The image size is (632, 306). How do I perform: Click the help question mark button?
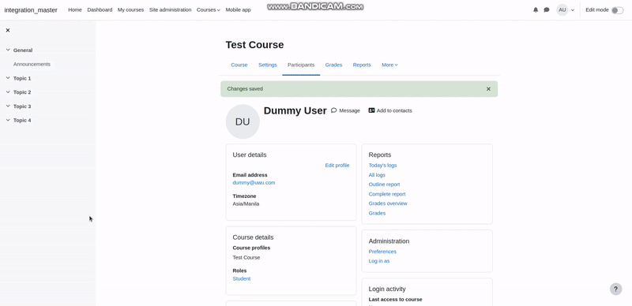(x=615, y=289)
